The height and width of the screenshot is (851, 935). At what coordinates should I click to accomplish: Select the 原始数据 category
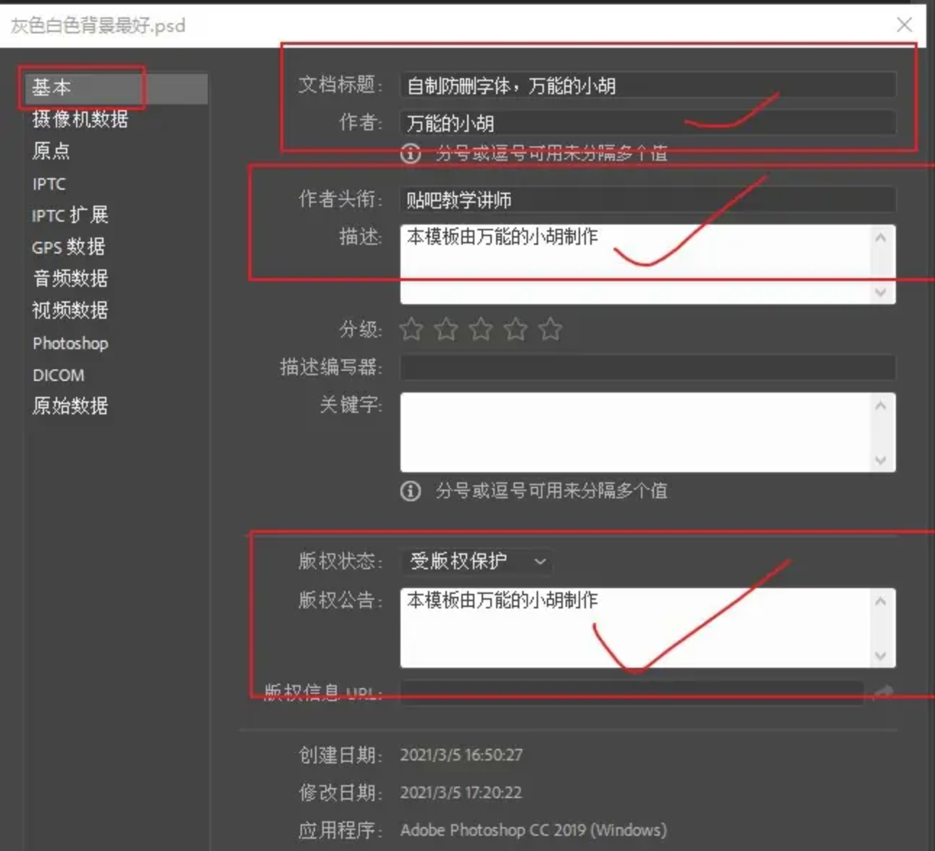click(70, 406)
